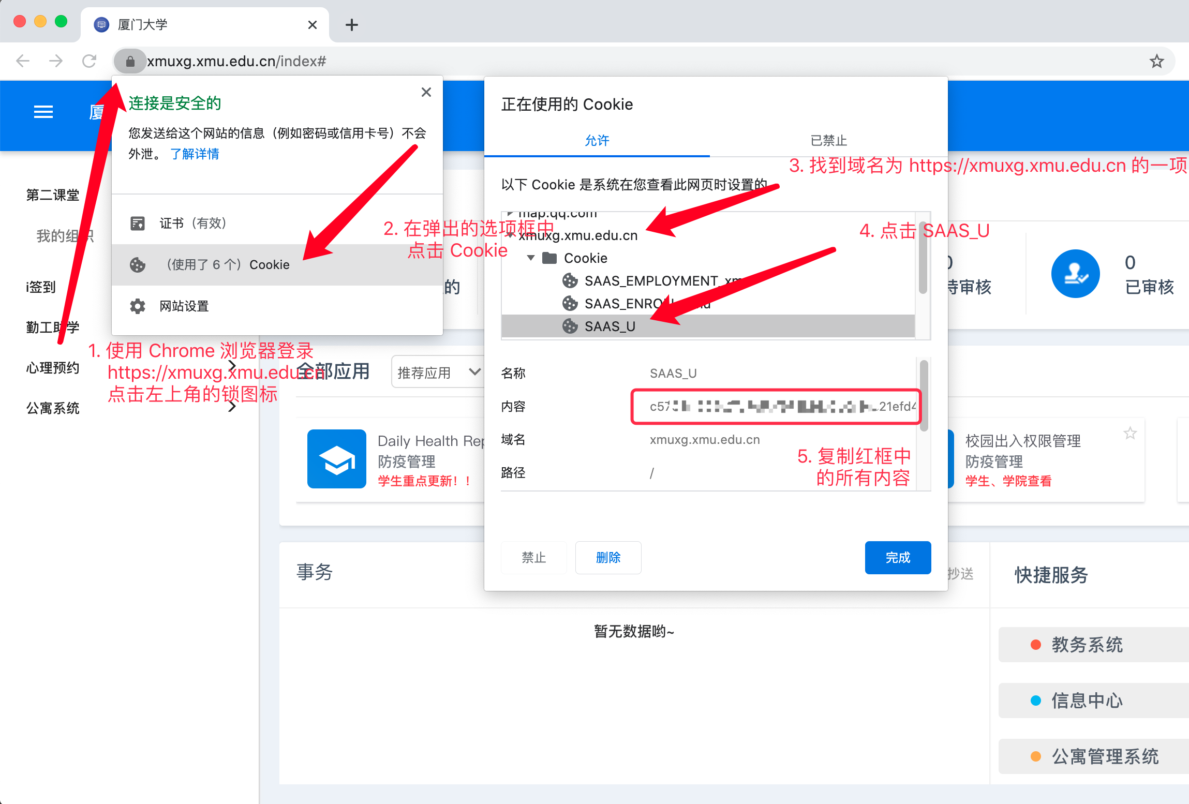Switch to the 已禁止 tab

pyautogui.click(x=828, y=140)
